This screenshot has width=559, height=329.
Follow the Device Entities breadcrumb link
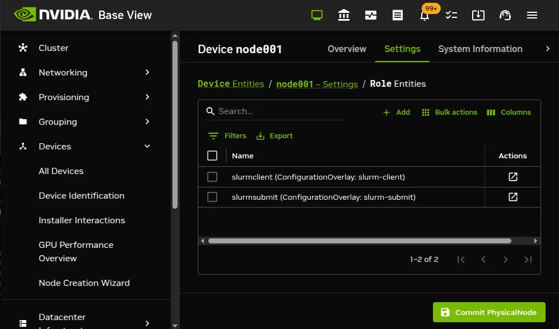(231, 84)
